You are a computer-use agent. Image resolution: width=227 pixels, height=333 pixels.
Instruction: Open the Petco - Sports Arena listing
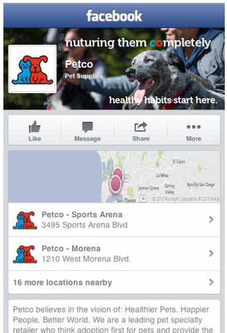[114, 220]
